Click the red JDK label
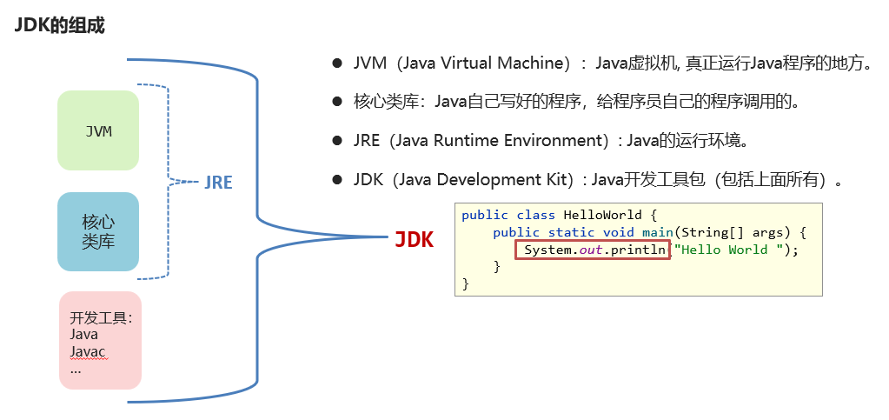 coord(415,240)
